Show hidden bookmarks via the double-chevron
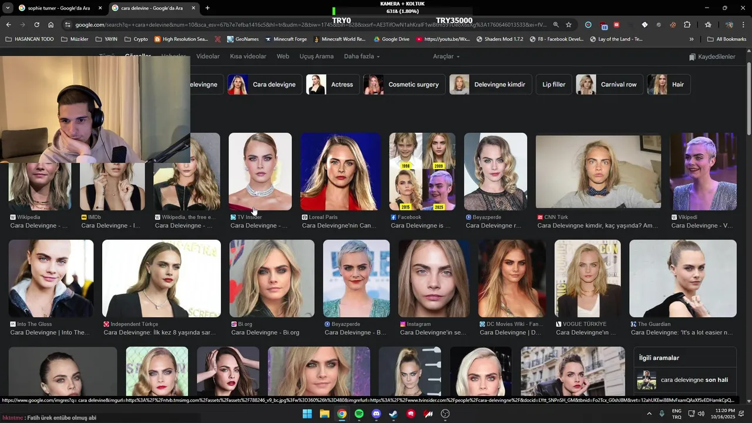752x423 pixels. 691,39
